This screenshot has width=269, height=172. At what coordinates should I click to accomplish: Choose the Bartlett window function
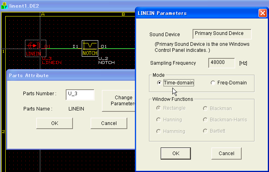click(214, 131)
